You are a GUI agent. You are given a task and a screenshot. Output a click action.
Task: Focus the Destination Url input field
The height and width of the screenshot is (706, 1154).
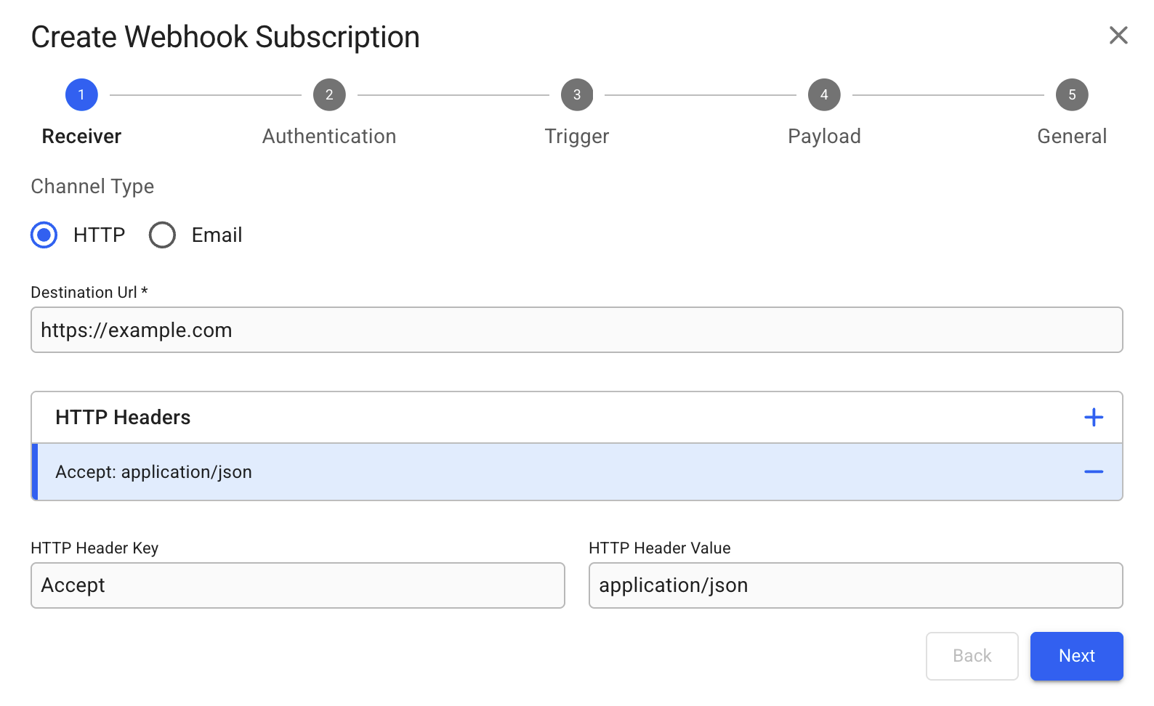click(576, 330)
